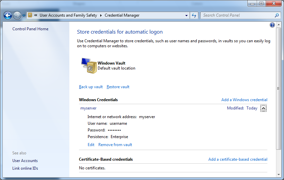Click the vertical scrollbar thumb

279,89
